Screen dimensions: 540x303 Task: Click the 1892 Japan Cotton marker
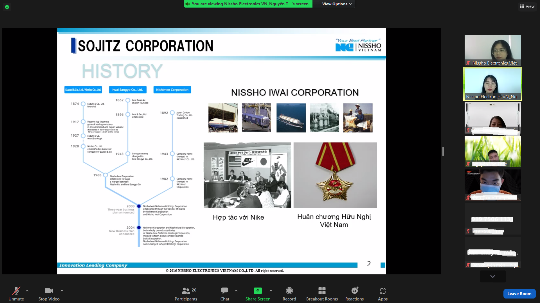coord(172,113)
